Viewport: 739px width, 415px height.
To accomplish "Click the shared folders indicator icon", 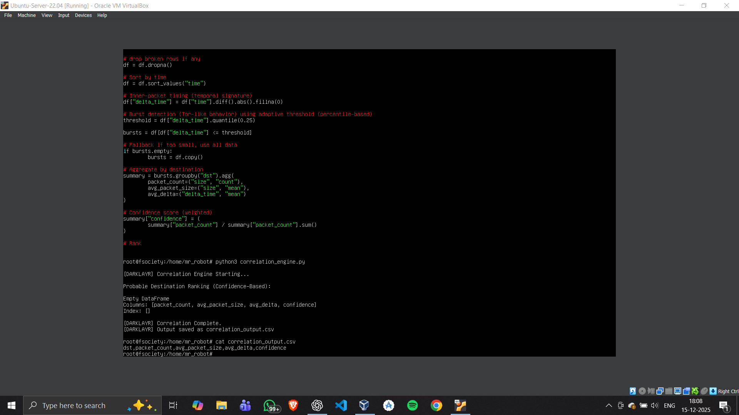I will coord(669,391).
